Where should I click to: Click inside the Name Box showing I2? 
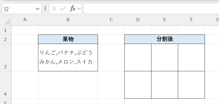(x=18, y=9)
